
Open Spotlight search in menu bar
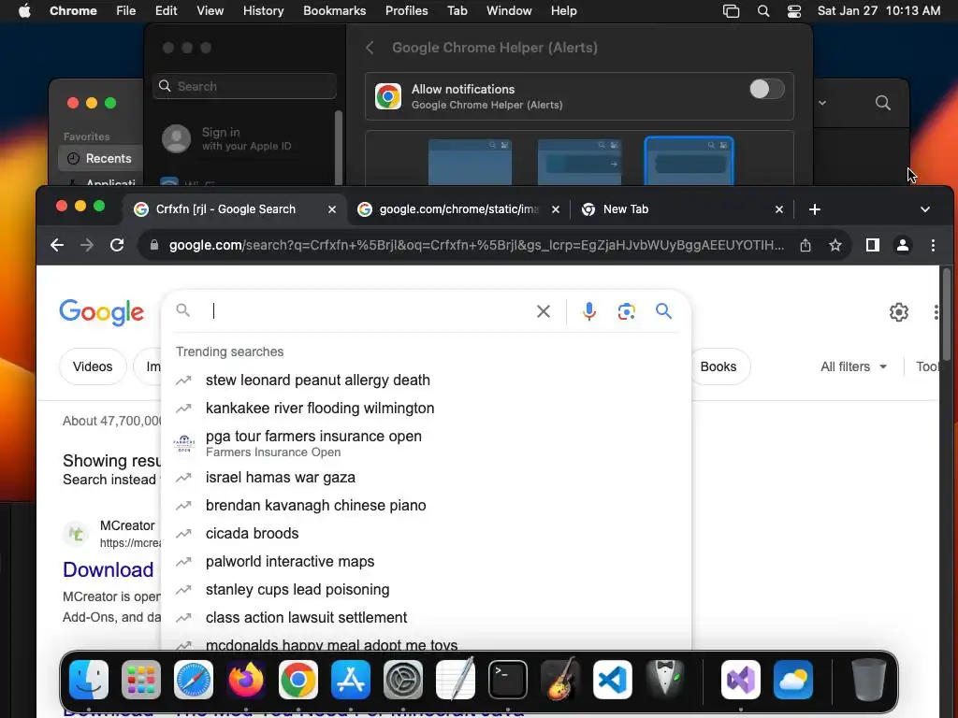[763, 11]
